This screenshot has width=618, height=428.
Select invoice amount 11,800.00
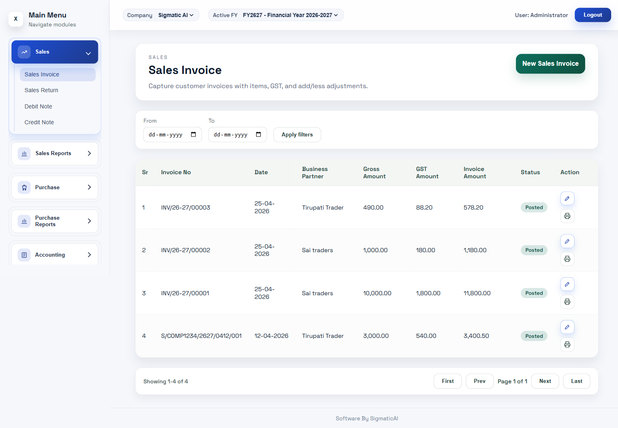(477, 293)
